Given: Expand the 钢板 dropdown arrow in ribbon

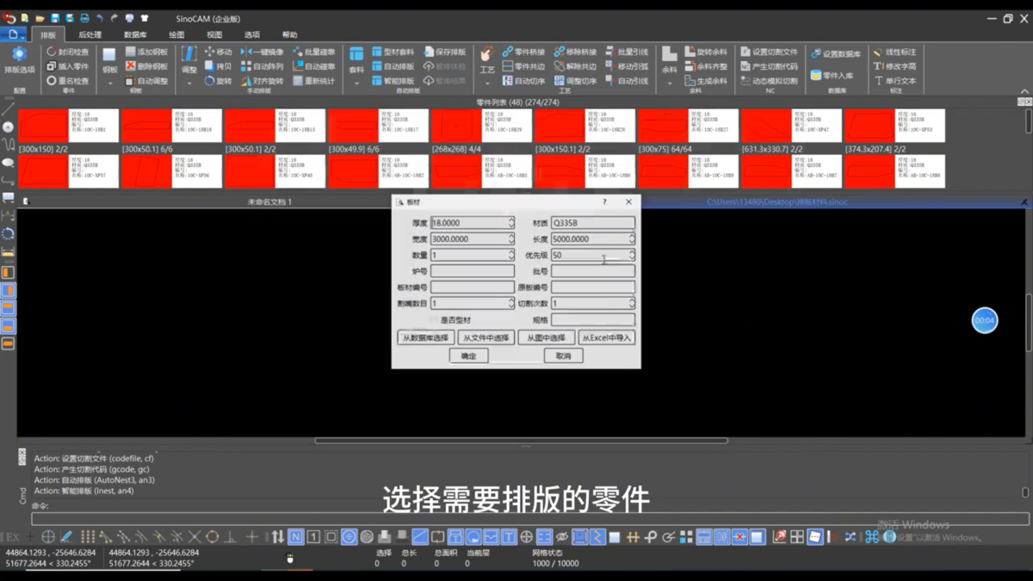Looking at the screenshot, I should [110, 83].
